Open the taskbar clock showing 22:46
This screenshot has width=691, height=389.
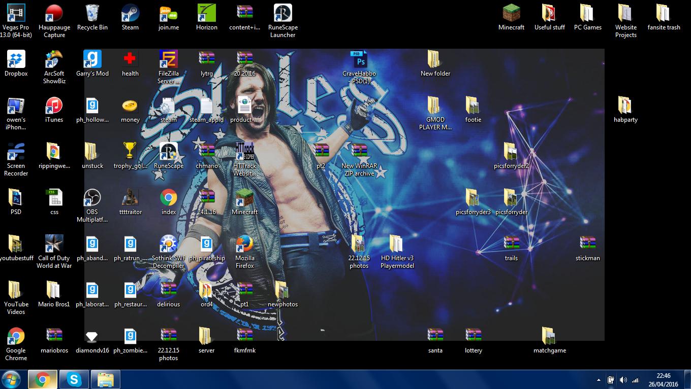(663, 379)
